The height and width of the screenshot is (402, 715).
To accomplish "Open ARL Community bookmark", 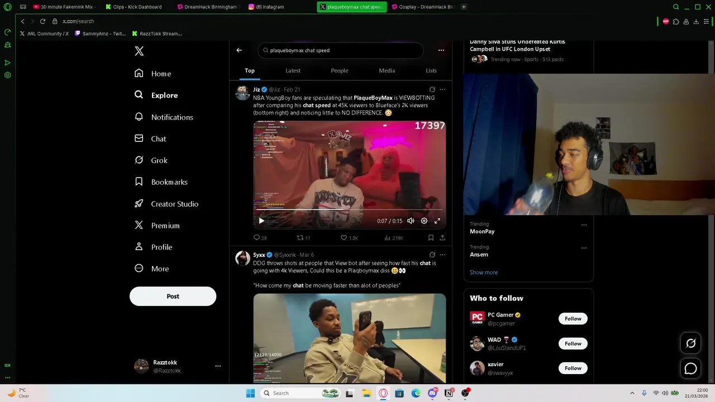I will coord(44,33).
